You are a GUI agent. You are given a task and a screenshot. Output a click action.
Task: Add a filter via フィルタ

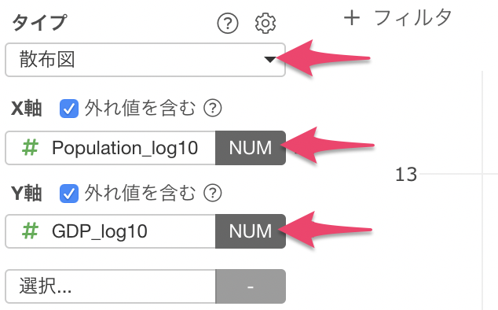[397, 18]
